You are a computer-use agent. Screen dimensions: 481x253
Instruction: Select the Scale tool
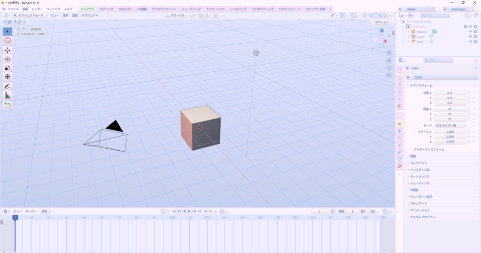pos(8,68)
